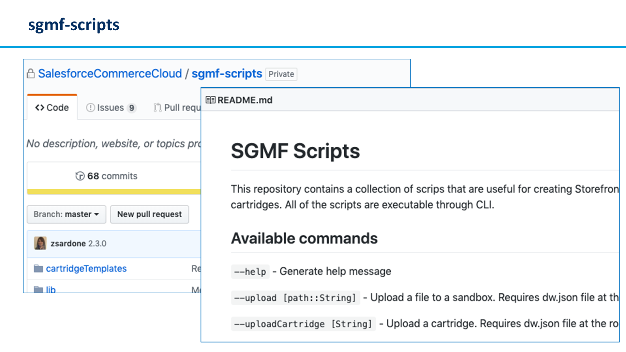626x352 pixels.
Task: Click the pull request branch icon
Action: click(x=157, y=108)
